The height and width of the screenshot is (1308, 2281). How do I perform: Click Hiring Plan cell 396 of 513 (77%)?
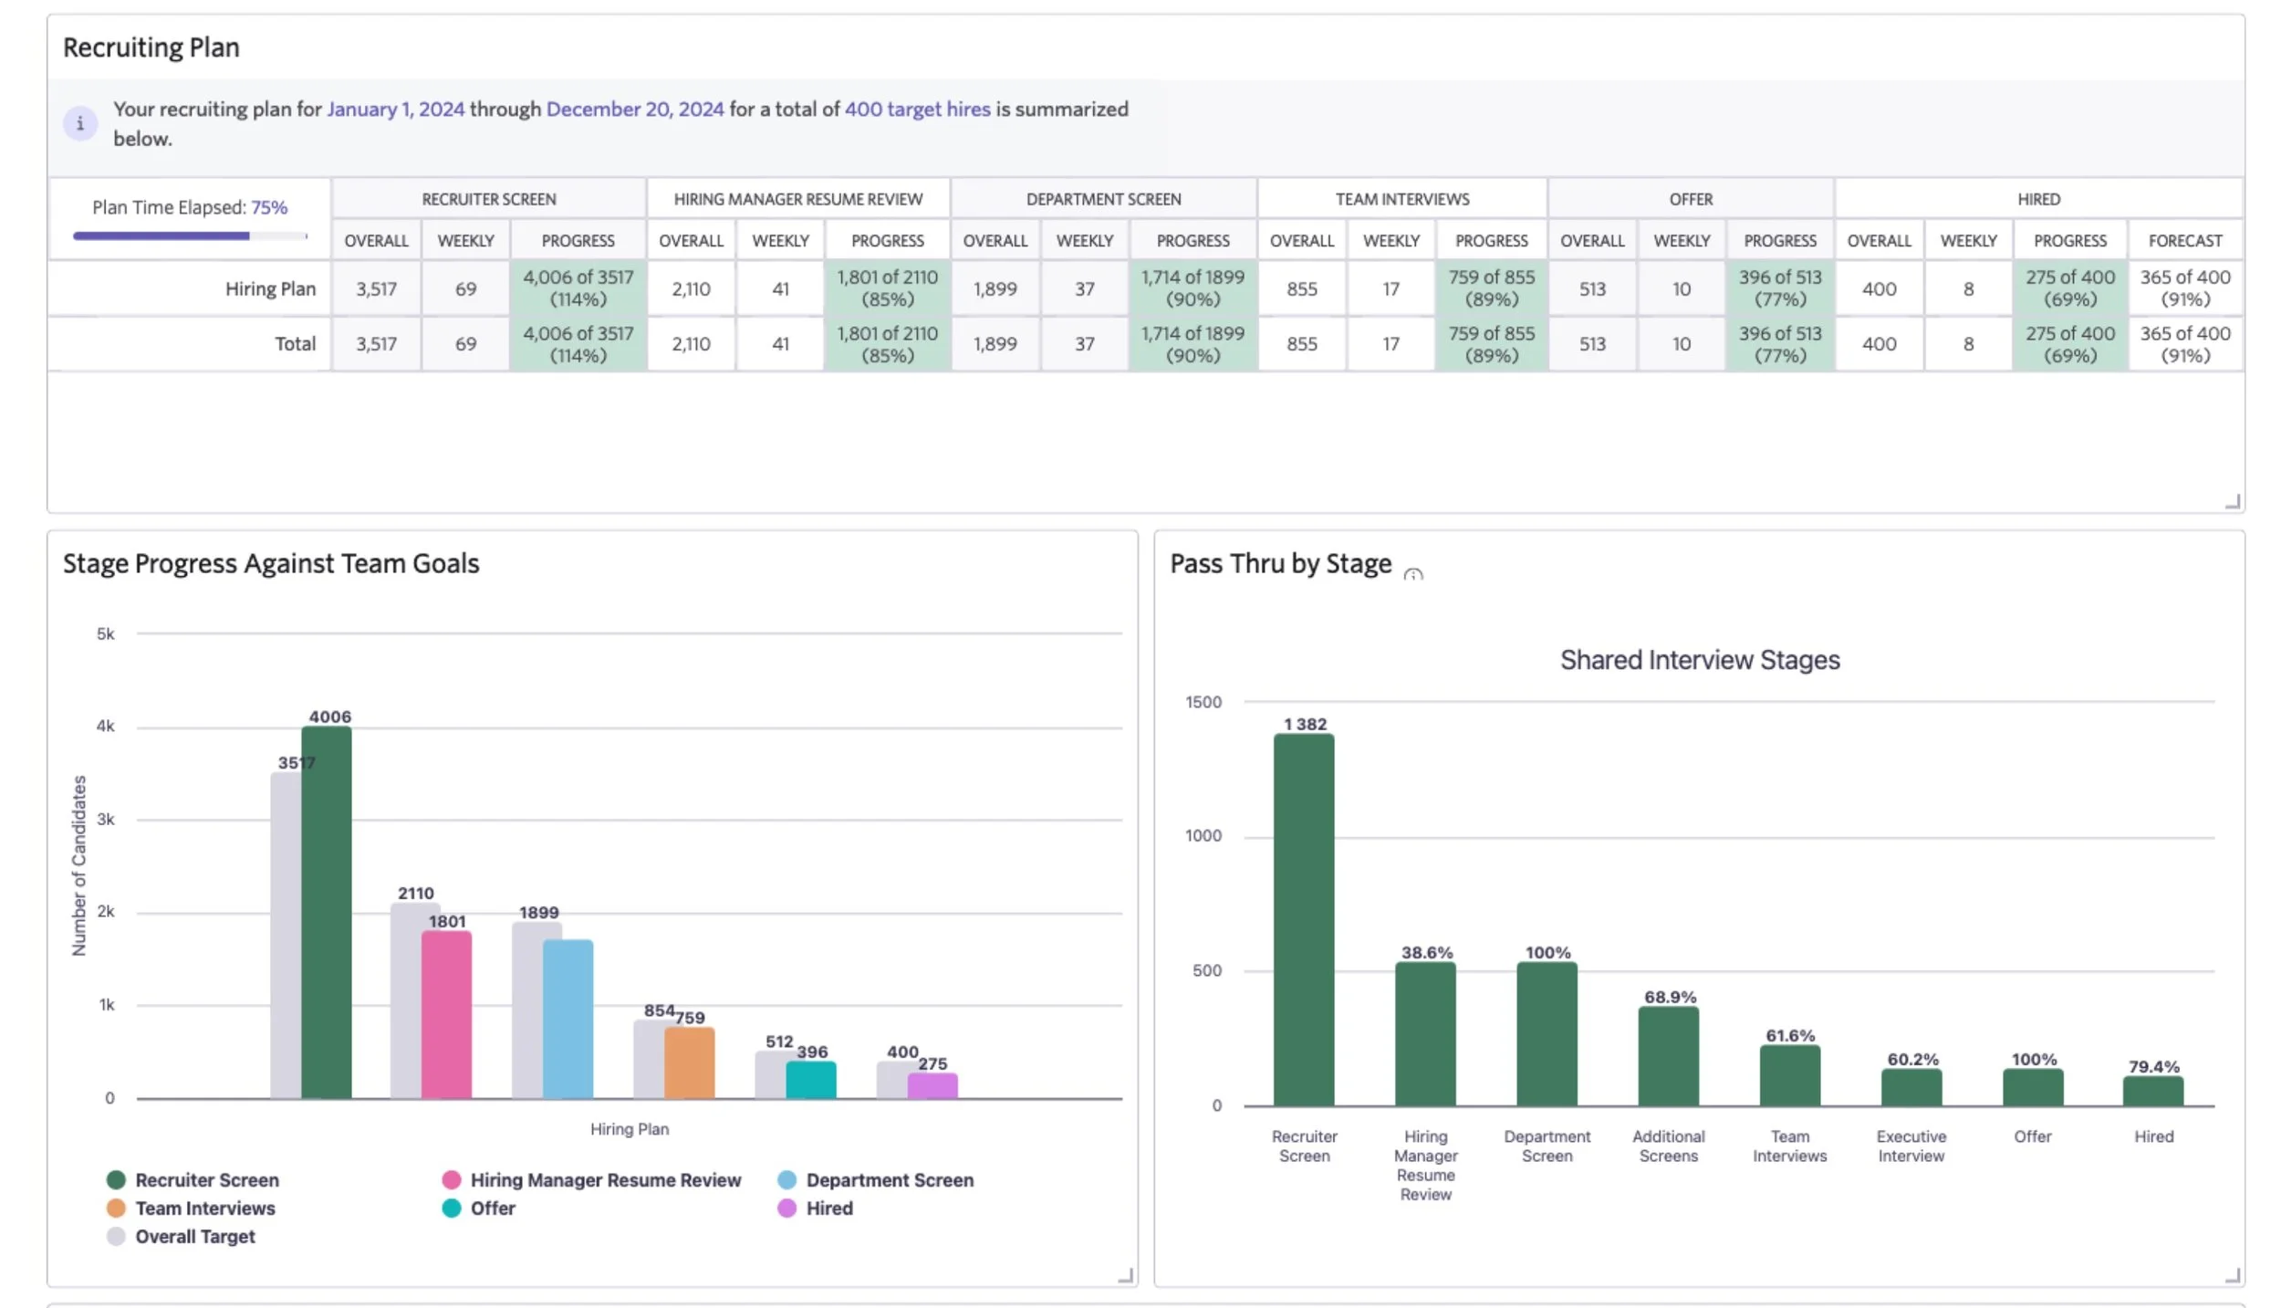(1780, 288)
